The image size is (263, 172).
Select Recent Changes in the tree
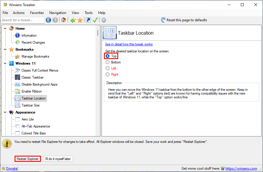pos(33,42)
